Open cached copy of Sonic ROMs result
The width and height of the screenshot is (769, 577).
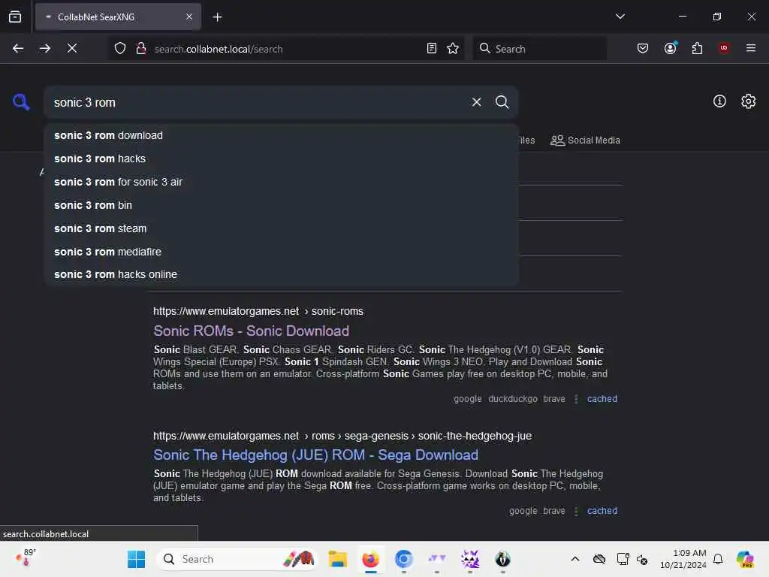602,399
